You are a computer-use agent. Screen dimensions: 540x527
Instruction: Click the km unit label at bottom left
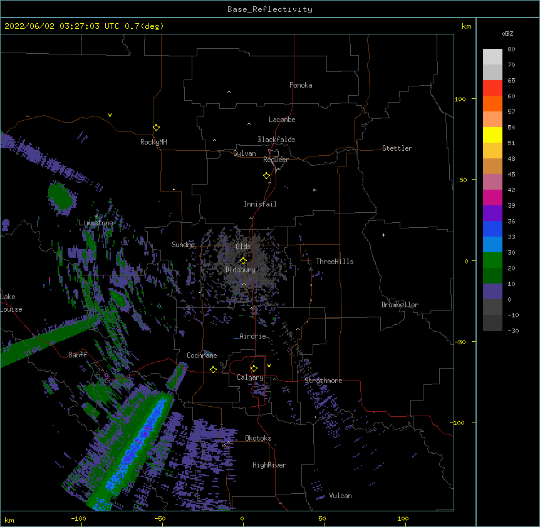coord(9,520)
